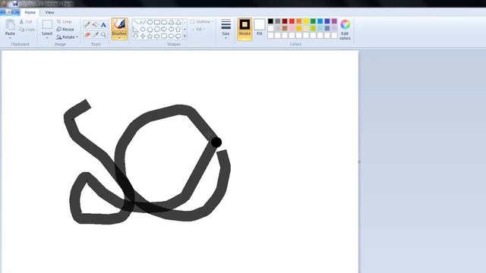The width and height of the screenshot is (486, 273).
Task: Select the Color picker eyedropper tool
Action: tap(96, 34)
